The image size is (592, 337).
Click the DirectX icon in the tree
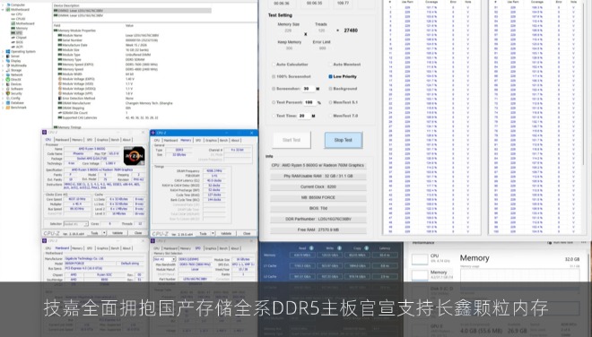pyautogui.click(x=8, y=80)
